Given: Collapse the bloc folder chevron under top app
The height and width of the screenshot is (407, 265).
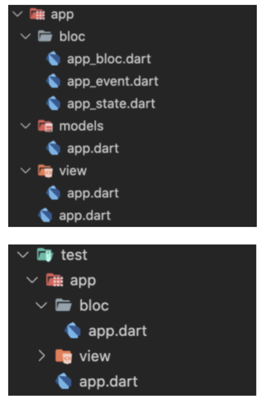Looking at the screenshot, I should (x=26, y=36).
